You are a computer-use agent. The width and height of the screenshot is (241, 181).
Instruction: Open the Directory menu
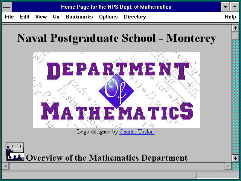point(135,17)
